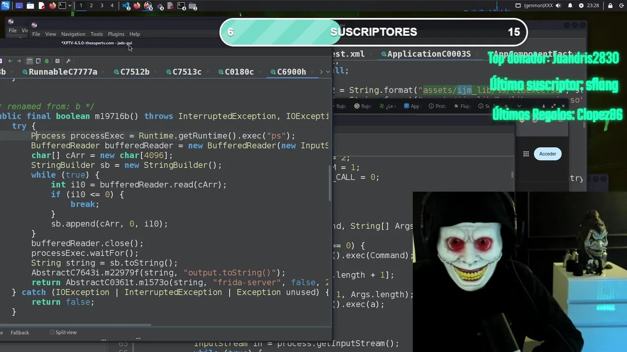This screenshot has width=627, height=352.
Task: Open the Kali applications menu icon
Action: (x=5, y=6)
